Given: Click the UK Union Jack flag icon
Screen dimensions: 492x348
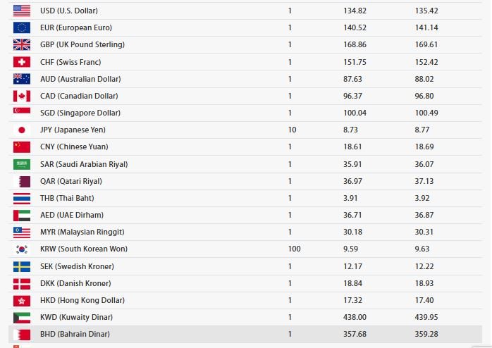Looking at the screenshot, I should [x=22, y=44].
